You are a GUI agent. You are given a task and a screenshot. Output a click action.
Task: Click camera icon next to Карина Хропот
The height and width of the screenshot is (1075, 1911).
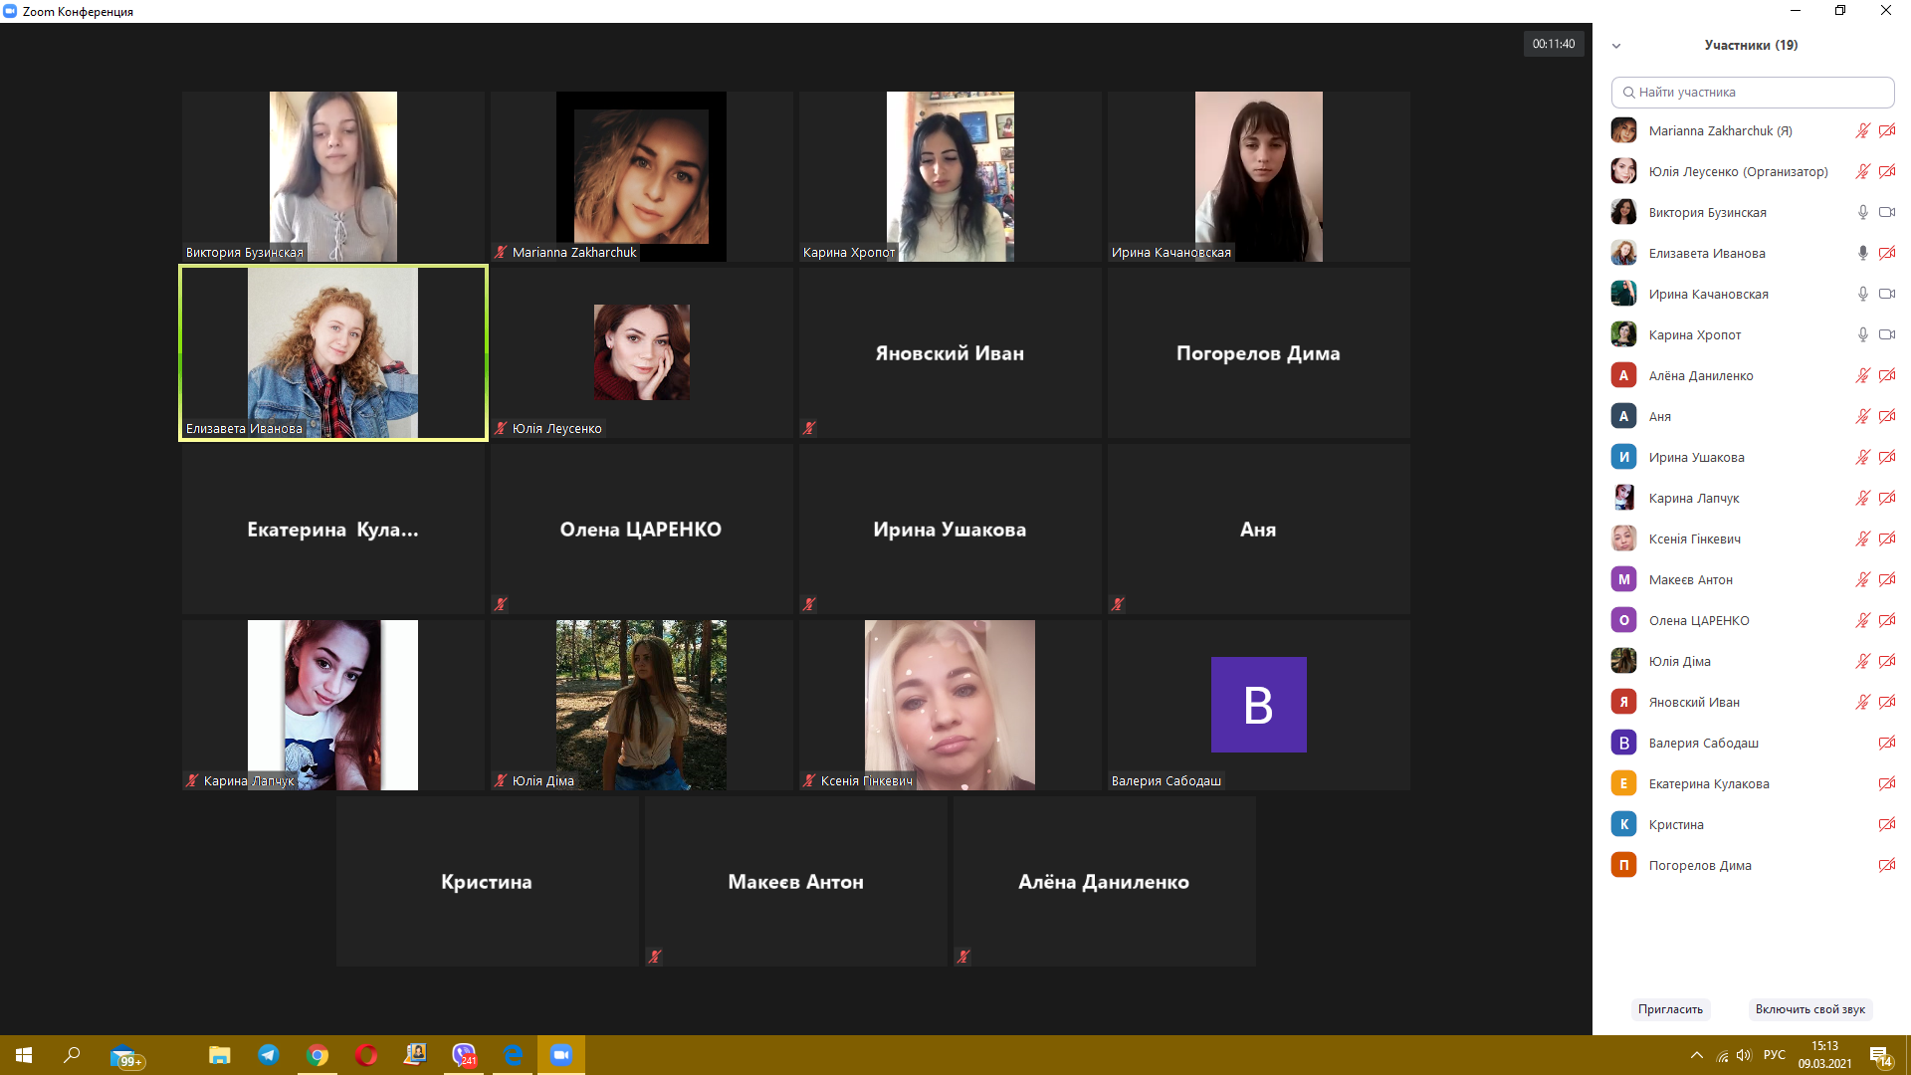pyautogui.click(x=1886, y=334)
